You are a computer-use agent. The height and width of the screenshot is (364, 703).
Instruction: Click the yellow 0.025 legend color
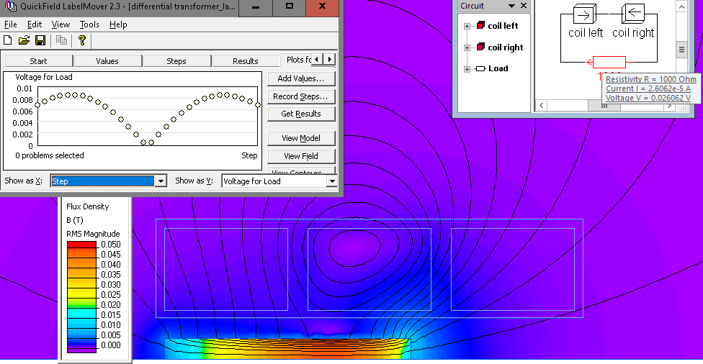tap(81, 295)
